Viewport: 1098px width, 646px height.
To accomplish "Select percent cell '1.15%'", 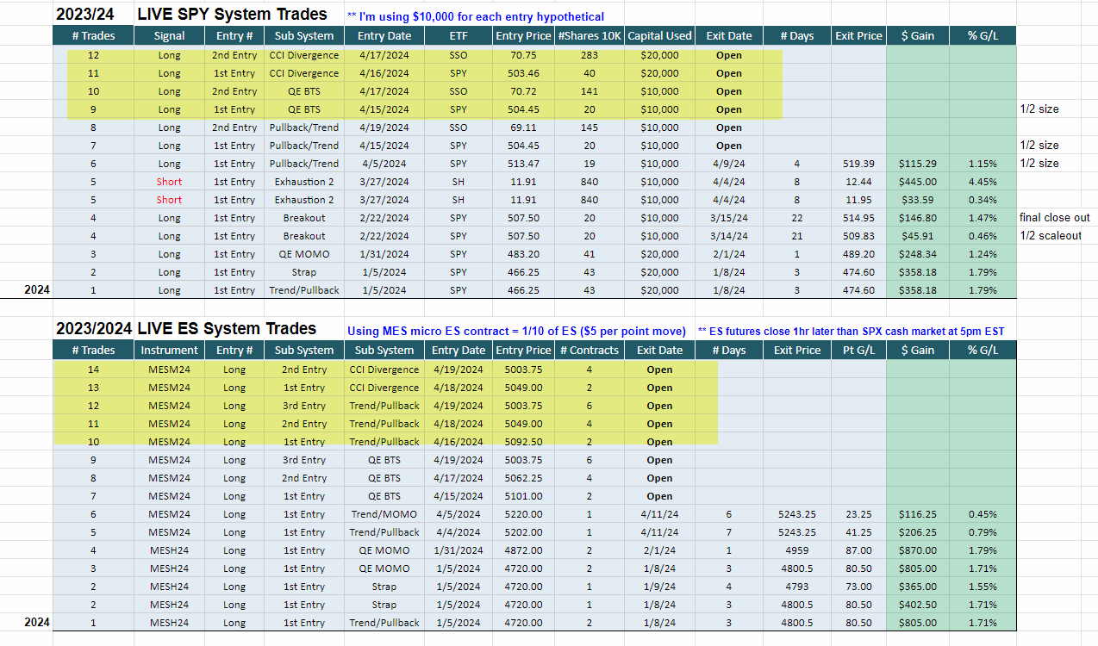I will tap(983, 164).
